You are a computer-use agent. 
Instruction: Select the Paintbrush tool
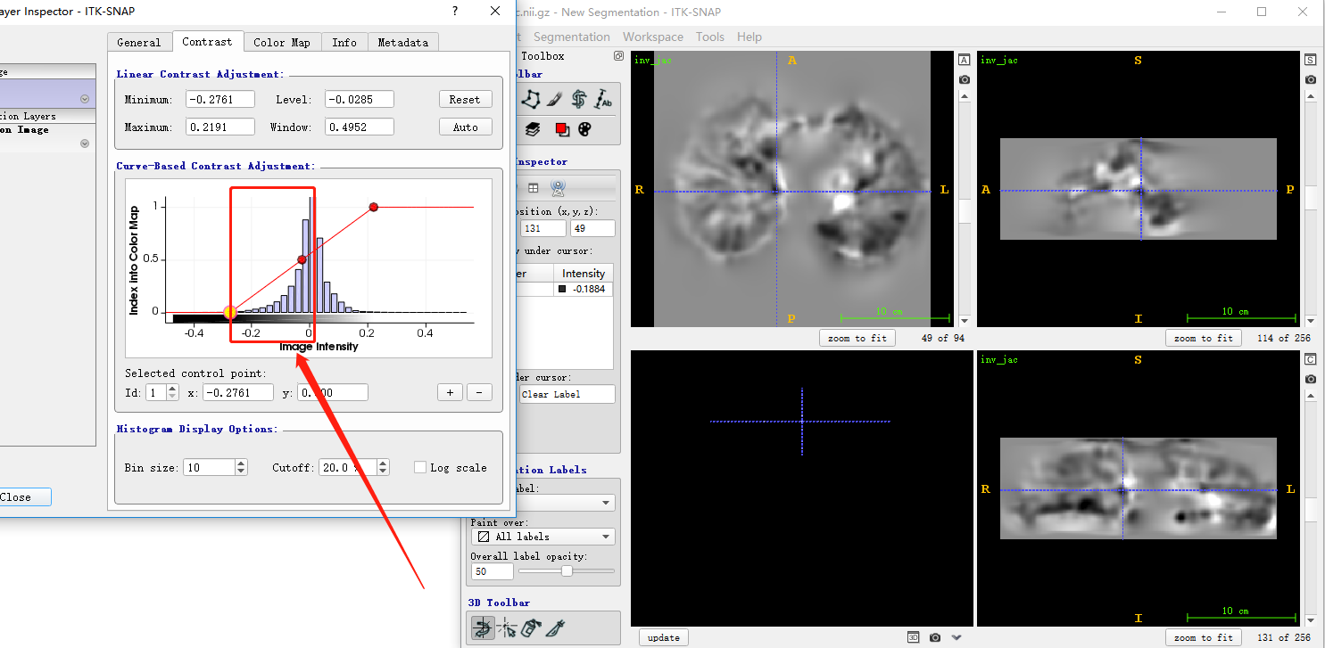(x=555, y=99)
